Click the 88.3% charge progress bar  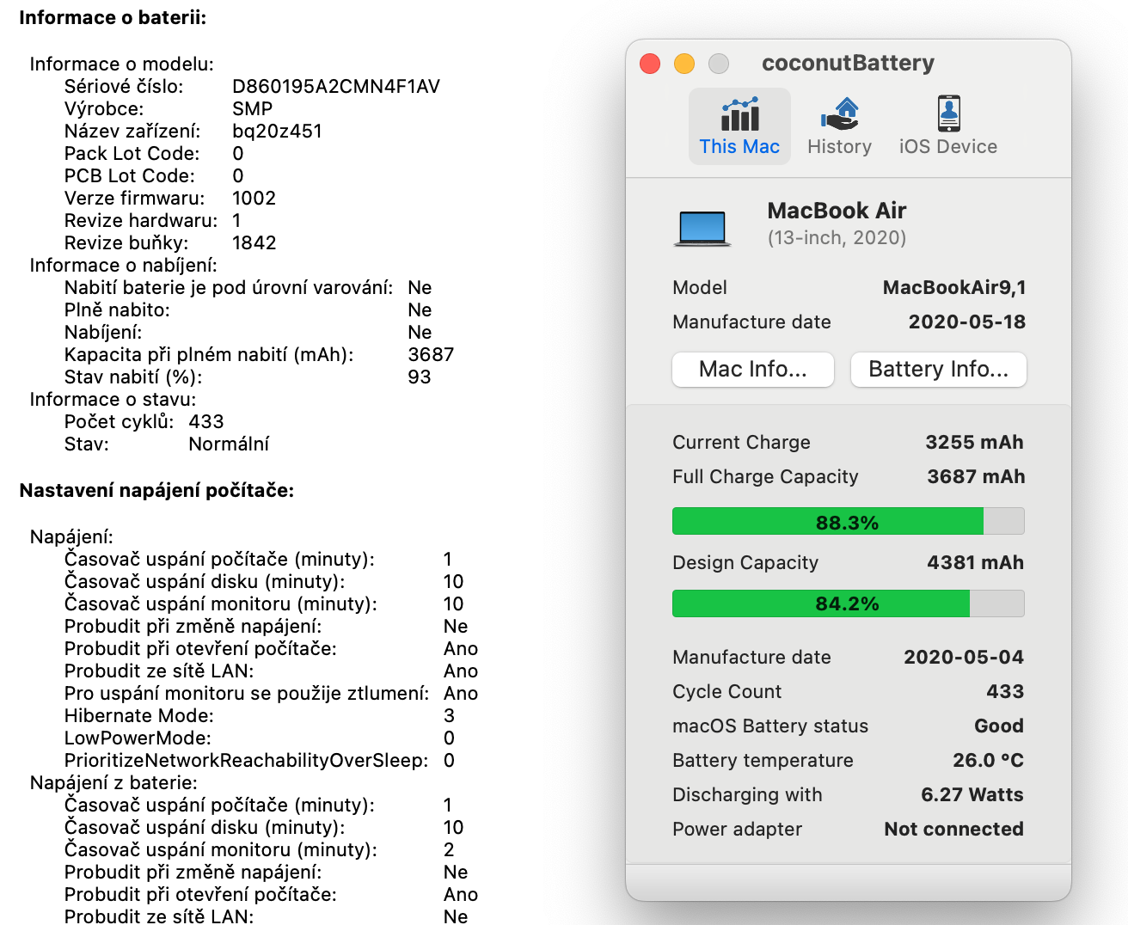point(848,522)
